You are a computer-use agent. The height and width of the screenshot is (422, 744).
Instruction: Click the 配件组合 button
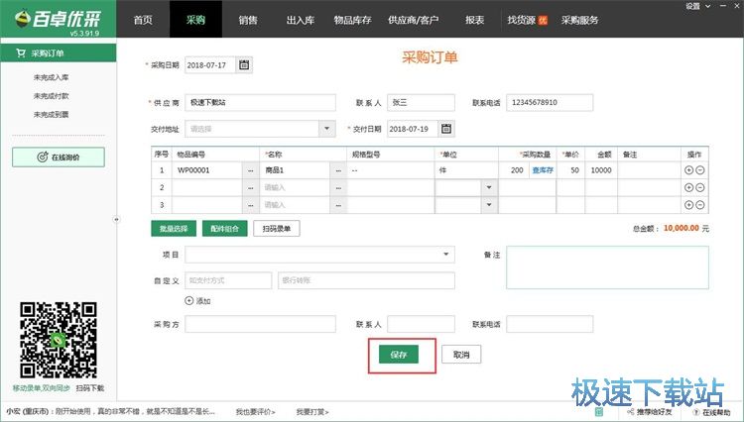pyautogui.click(x=225, y=228)
